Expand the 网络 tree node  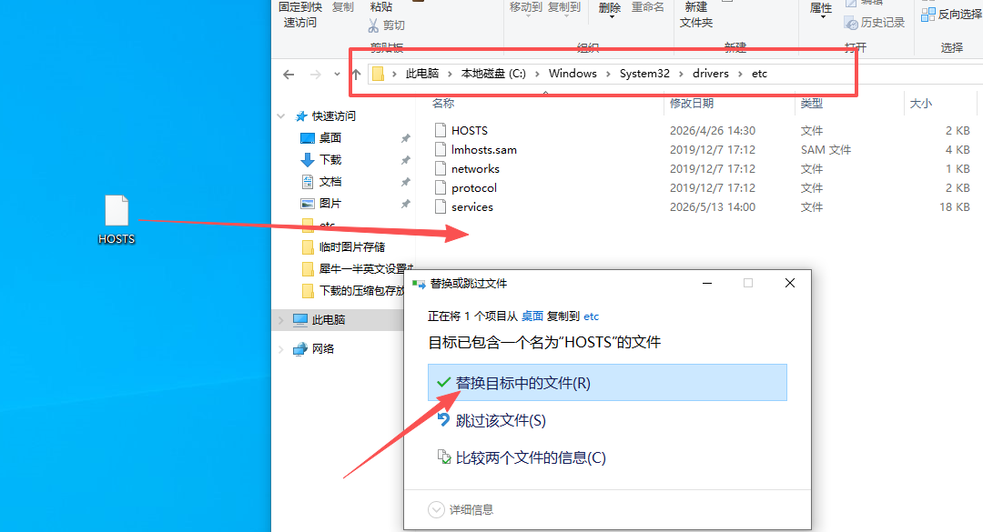(x=281, y=349)
